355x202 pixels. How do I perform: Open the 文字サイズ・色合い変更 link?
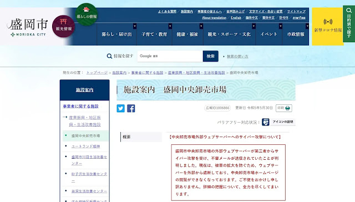tap(266, 11)
